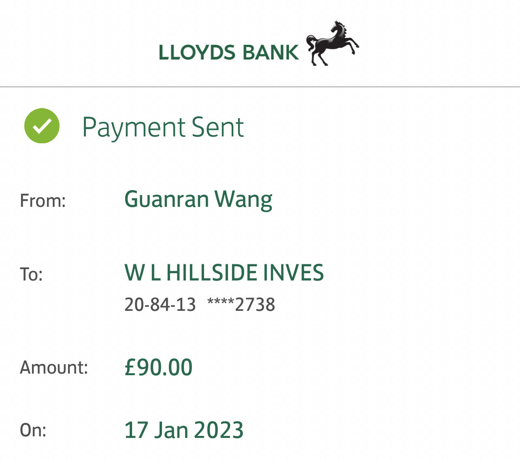Click the word LLOYDS in the header
Image resolution: width=520 pixels, height=461 pixels.
pos(197,53)
